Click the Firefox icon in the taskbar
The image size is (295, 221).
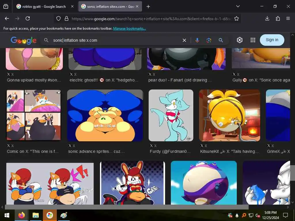[x=22, y=215]
